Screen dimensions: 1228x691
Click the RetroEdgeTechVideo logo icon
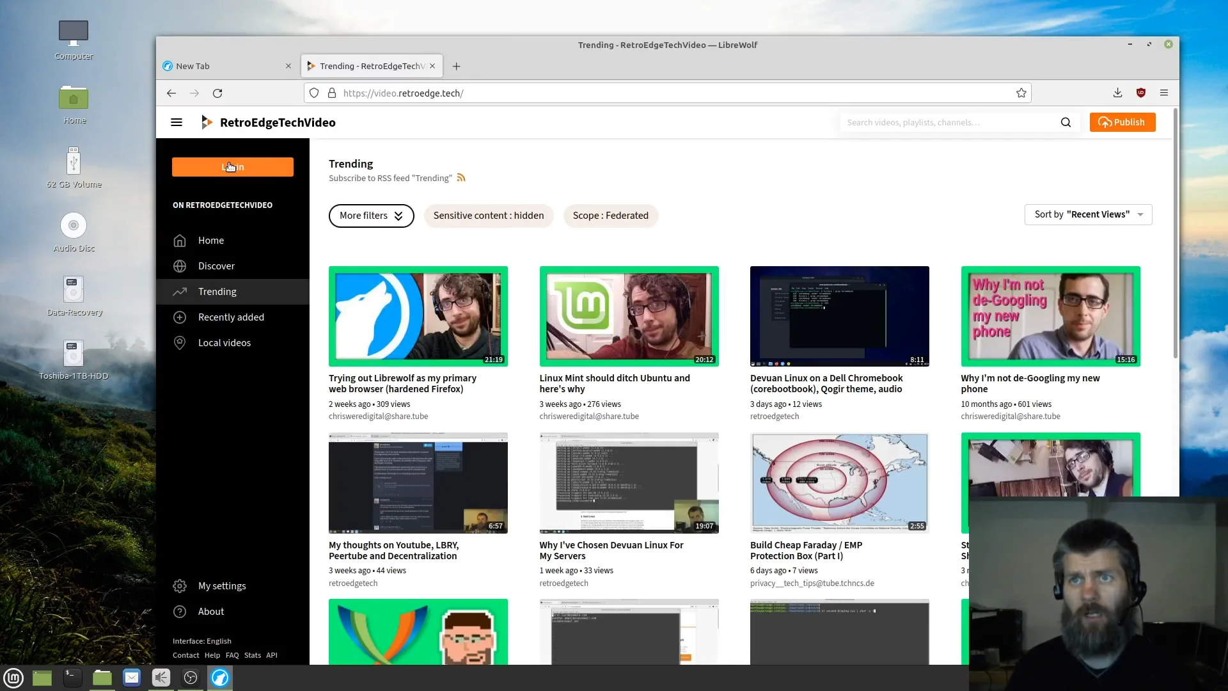point(206,122)
